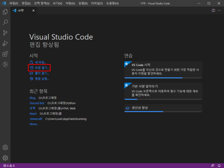
Task: Open the 기본 사항 알아보기 walkthrough card
Action: 163,91
